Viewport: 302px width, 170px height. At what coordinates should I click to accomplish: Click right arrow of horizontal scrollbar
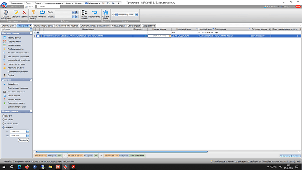(x=299, y=152)
